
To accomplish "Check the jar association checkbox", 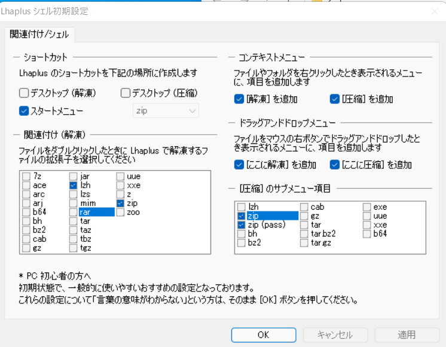I will pos(73,176).
